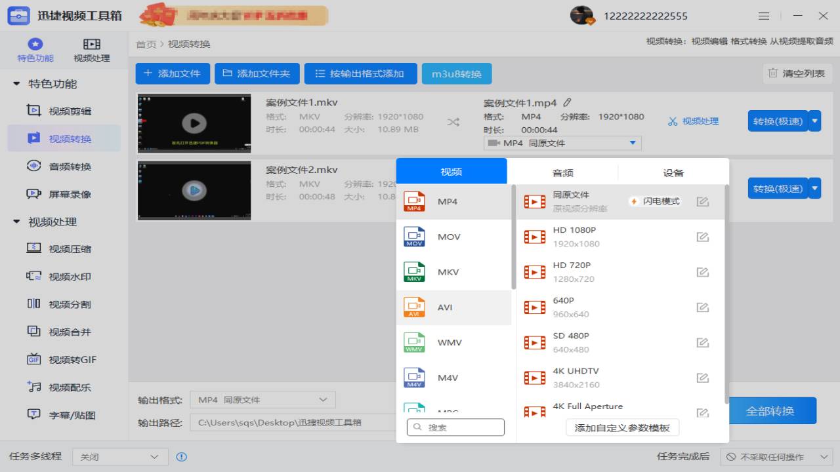This screenshot has height=472, width=840.
Task: Expand the conversion options arrow for 案例文件2
Action: (x=814, y=188)
